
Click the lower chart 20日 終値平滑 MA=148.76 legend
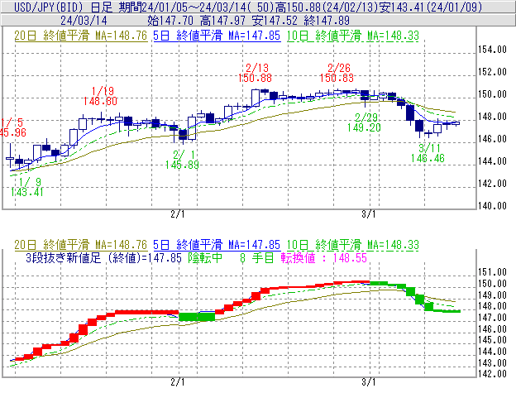(81, 245)
